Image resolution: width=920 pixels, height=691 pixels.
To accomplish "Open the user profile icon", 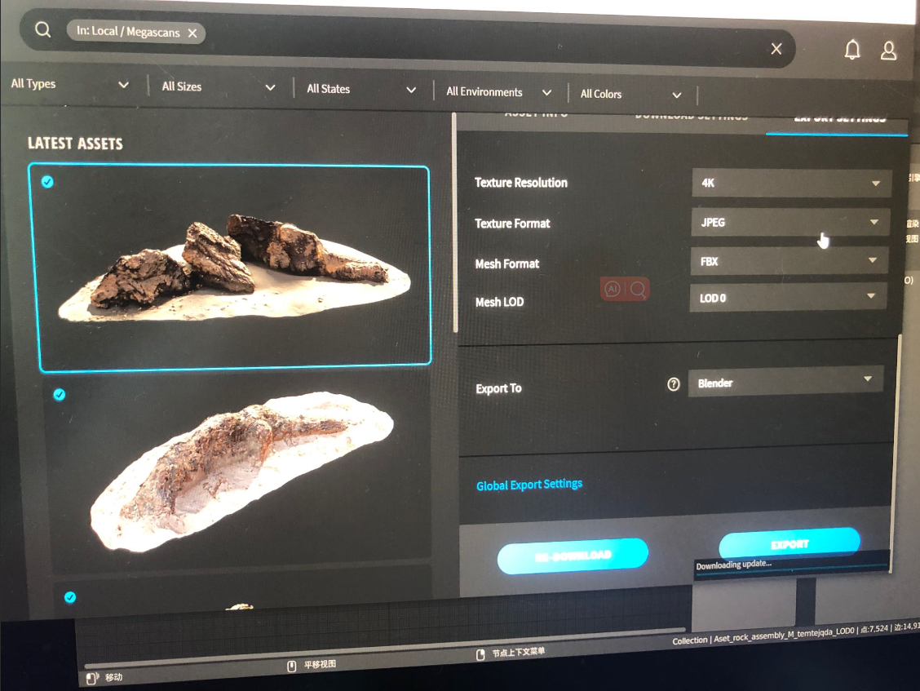I will pos(888,51).
